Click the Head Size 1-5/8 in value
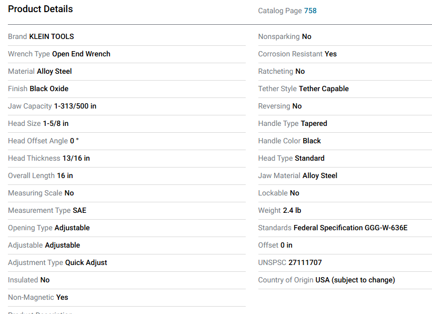Image resolution: width=432 pixels, height=314 pixels. click(56, 123)
